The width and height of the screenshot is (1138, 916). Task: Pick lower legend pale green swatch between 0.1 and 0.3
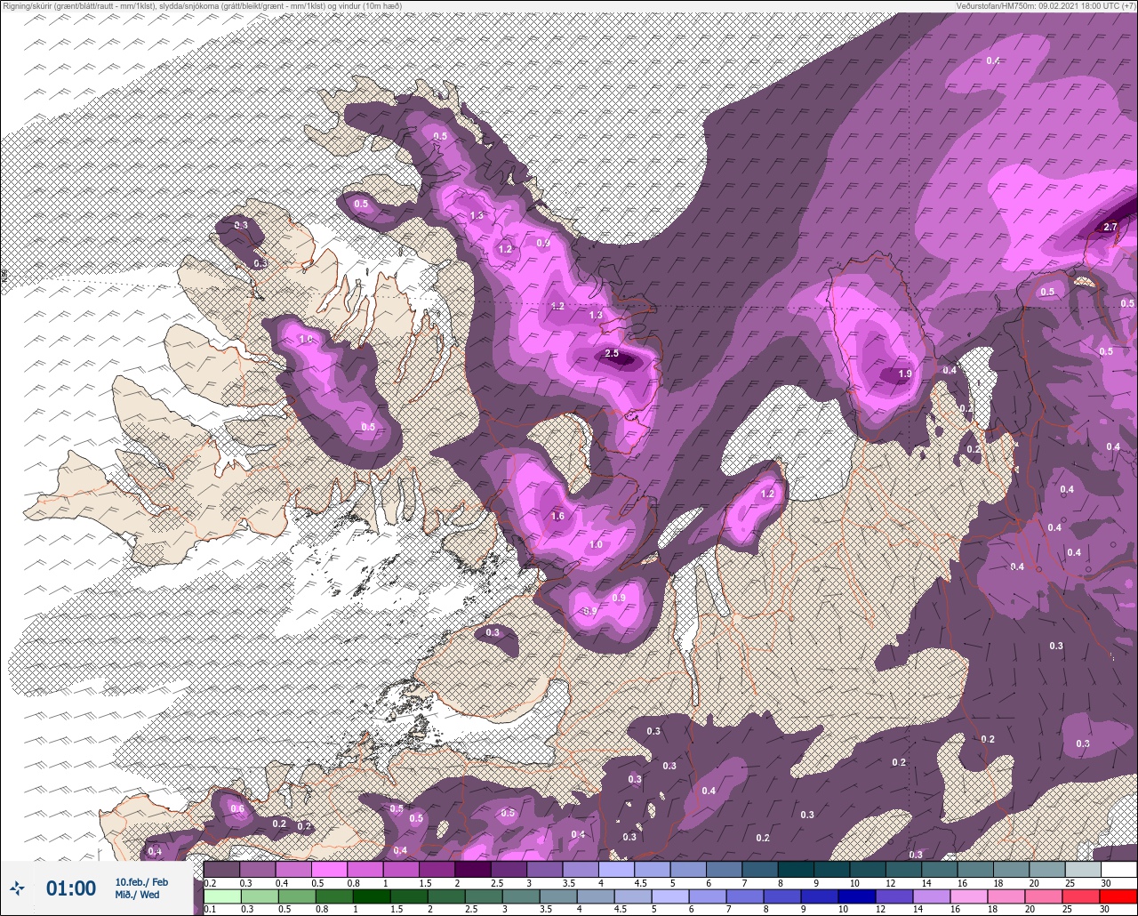pyautogui.click(x=222, y=896)
